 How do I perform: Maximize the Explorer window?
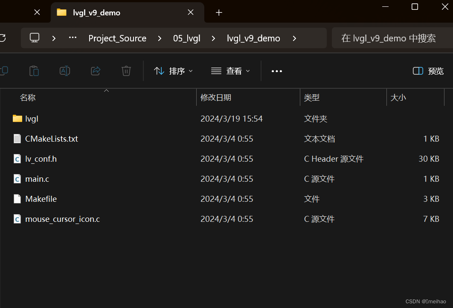(415, 7)
